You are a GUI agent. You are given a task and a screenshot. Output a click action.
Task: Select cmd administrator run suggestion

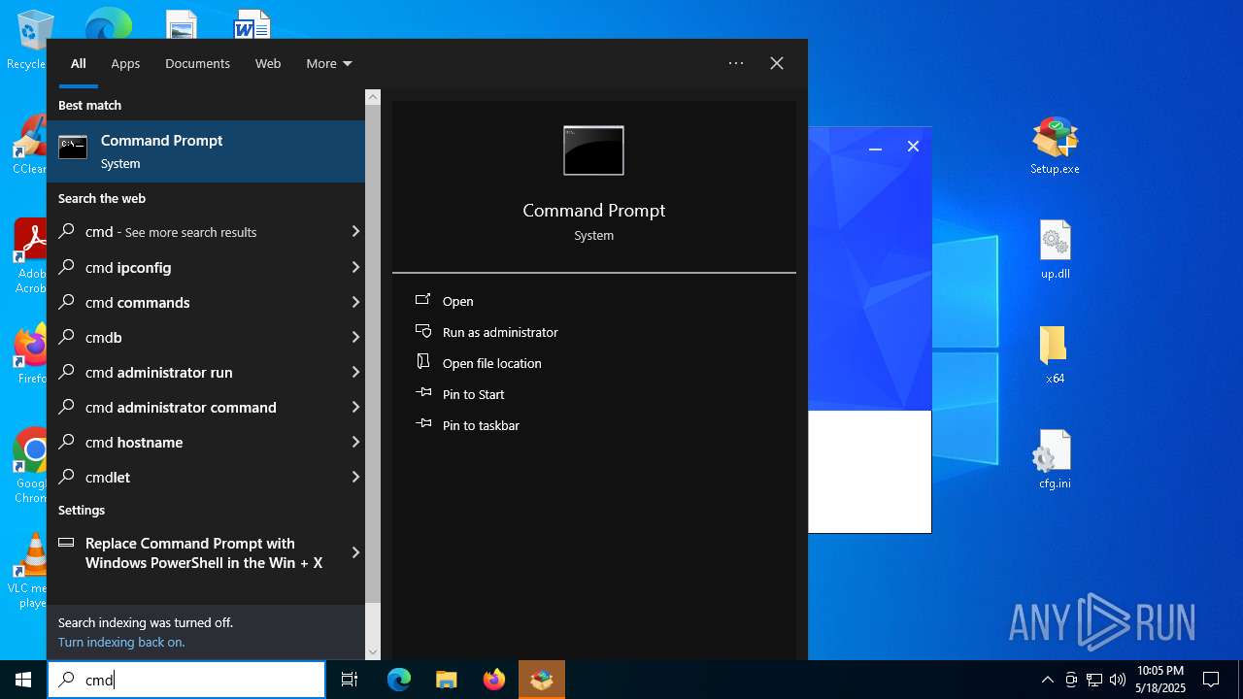206,372
